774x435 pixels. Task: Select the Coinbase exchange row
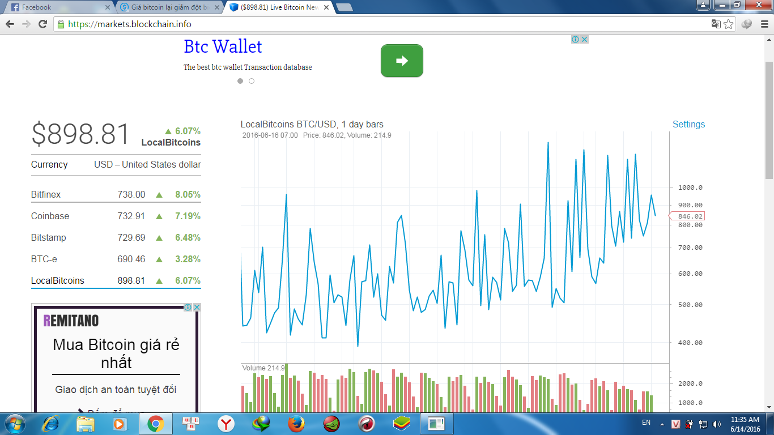click(x=116, y=216)
